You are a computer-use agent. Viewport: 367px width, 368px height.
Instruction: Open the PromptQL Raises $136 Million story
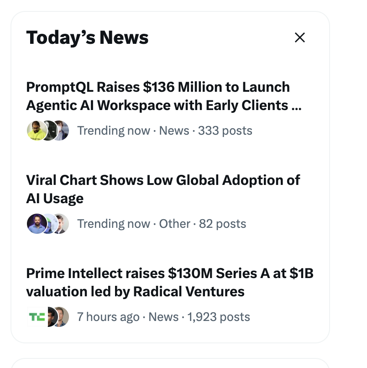coord(164,96)
